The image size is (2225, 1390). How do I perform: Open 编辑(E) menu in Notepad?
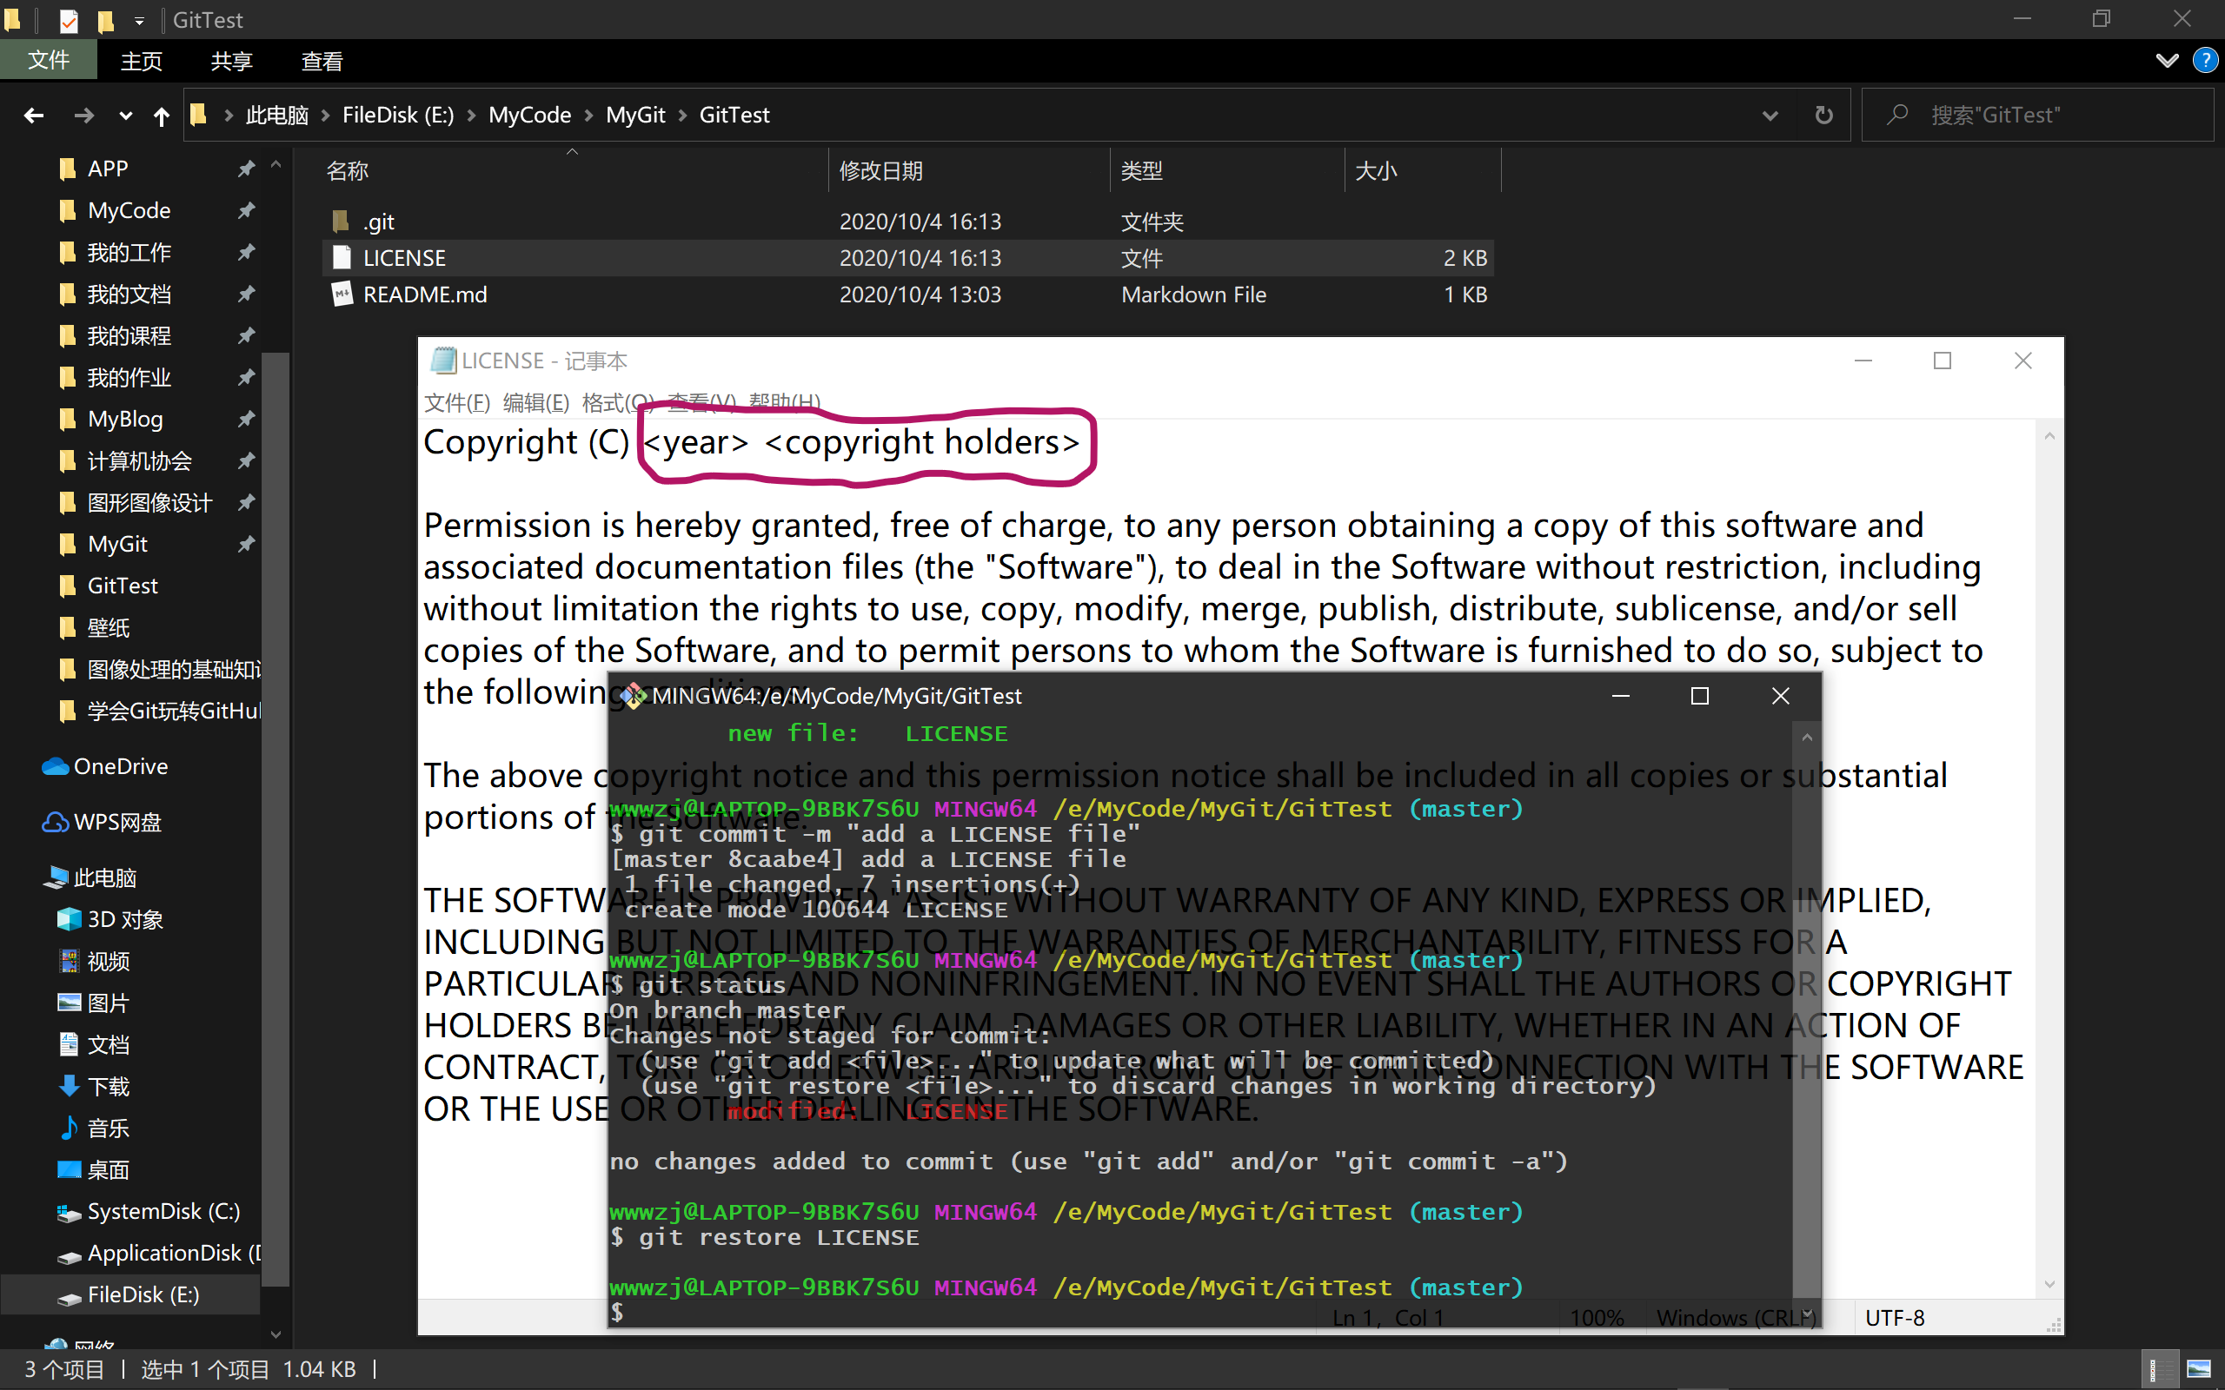(x=536, y=401)
